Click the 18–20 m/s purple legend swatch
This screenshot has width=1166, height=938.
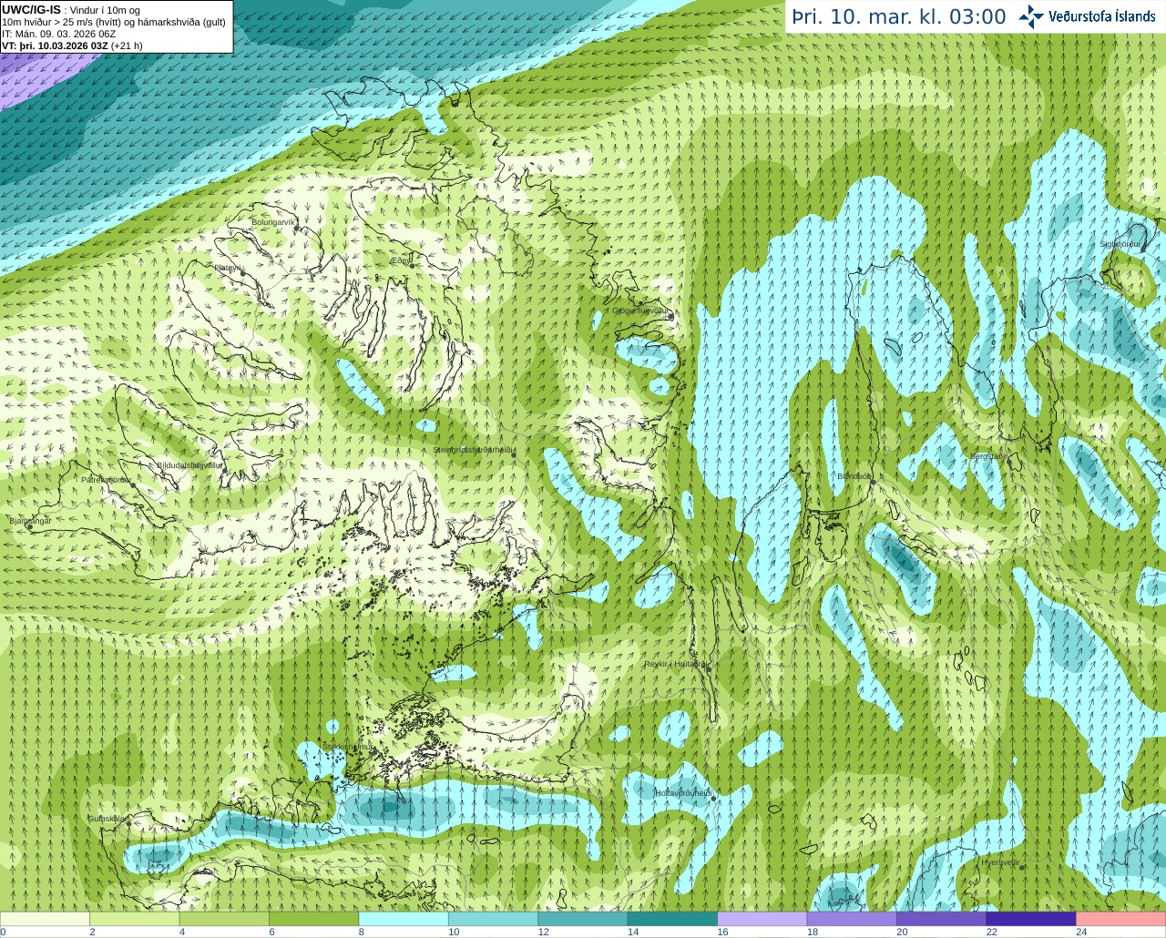(852, 919)
